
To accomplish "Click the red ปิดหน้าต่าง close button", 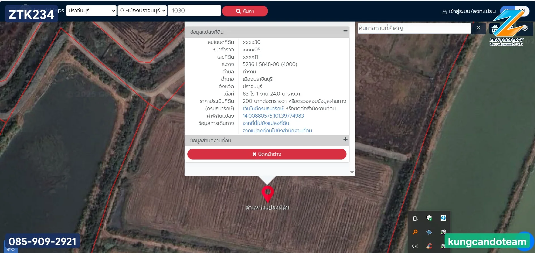I will click(267, 154).
